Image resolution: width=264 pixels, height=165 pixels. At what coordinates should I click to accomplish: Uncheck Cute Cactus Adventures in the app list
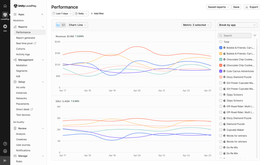221,71
